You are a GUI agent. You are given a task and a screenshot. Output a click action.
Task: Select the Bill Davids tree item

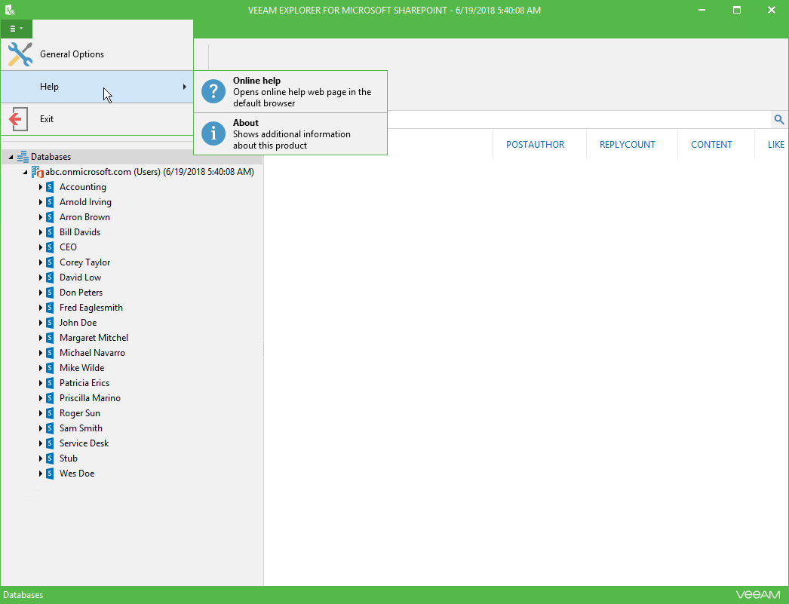click(79, 232)
